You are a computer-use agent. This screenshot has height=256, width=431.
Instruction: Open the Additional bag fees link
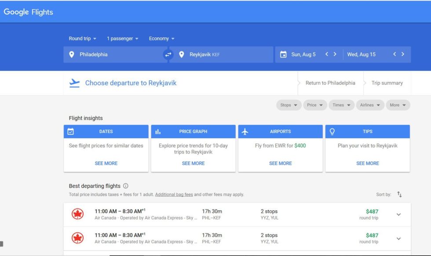(174, 194)
